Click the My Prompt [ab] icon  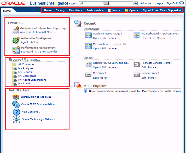coord(88,75)
